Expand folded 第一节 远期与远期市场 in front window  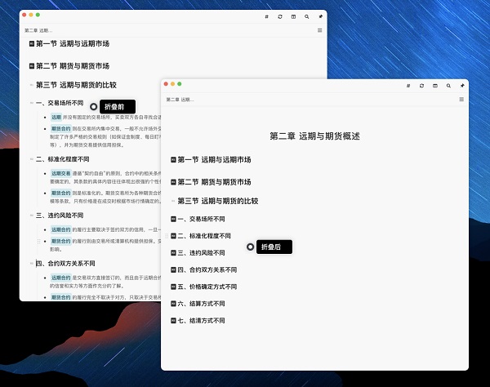(173, 160)
